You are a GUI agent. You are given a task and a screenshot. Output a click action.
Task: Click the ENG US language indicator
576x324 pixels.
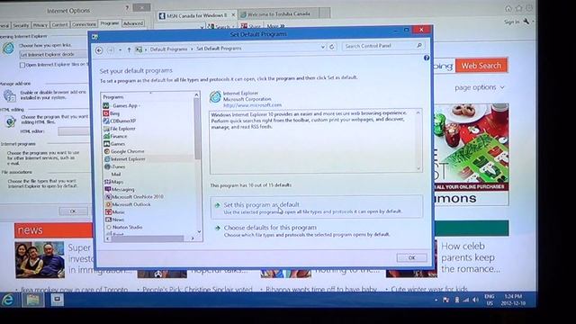tap(490, 300)
